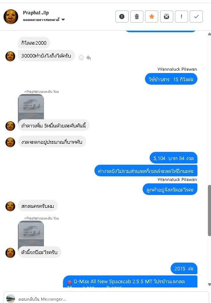211x303 pixels.
Task: Click the scrollbar down arrow in chat
Action: [x=209, y=284]
